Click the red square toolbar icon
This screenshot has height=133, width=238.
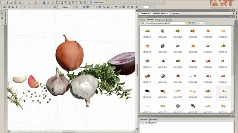(x=124, y=7)
